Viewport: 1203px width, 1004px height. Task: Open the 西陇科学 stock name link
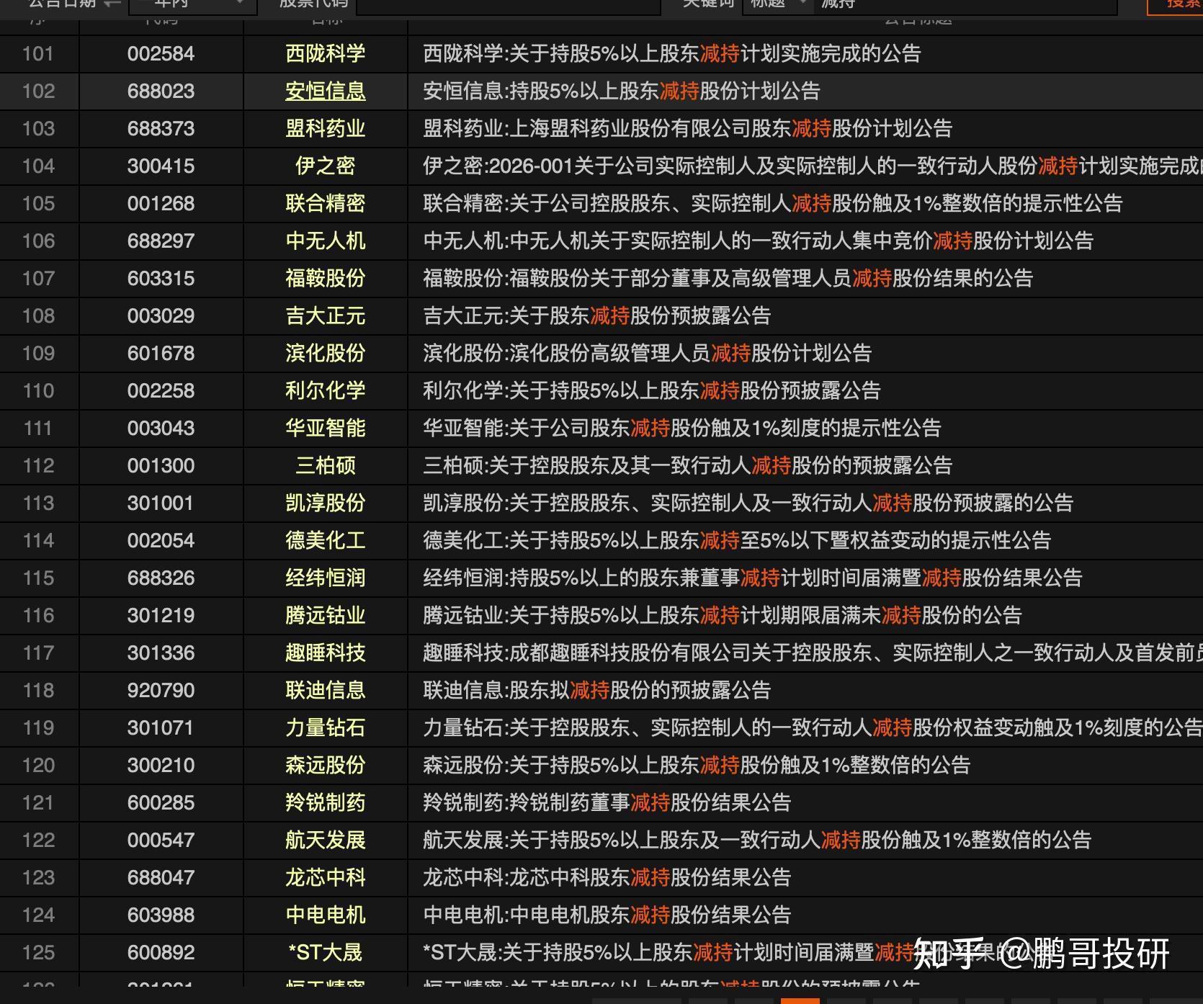pyautogui.click(x=326, y=54)
